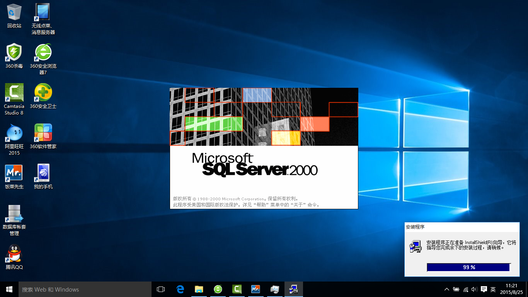Switch to Camtasia on the taskbar
This screenshot has height=297, width=528.
237,289
